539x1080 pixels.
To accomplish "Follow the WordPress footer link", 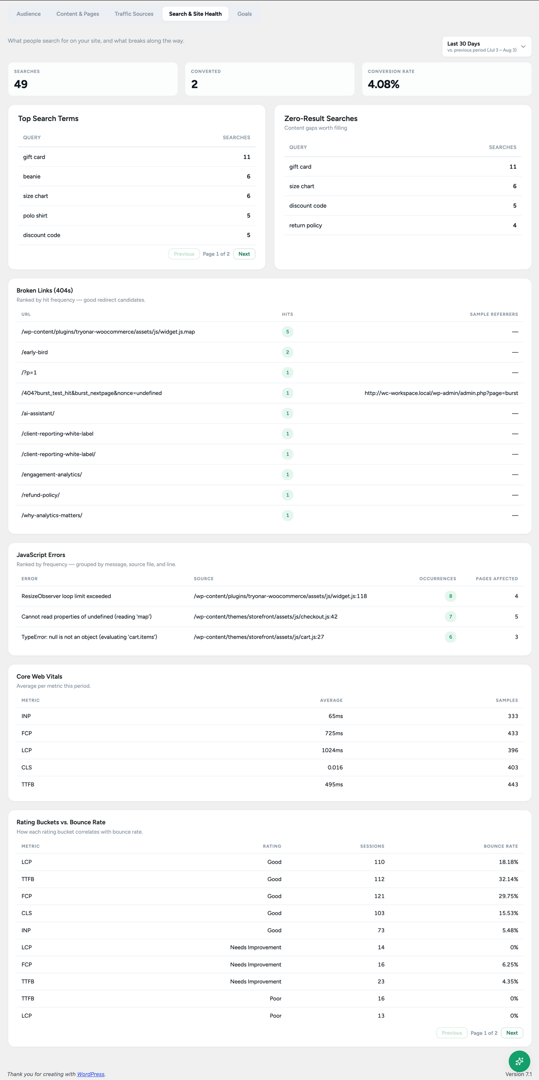I will tap(91, 1074).
